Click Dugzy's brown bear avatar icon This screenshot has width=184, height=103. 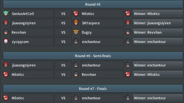(76, 32)
